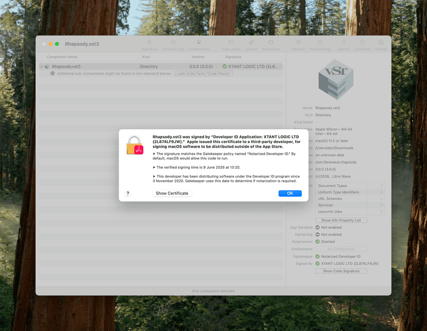The height and width of the screenshot is (331, 427).
Task: Click the com.librewave.rhapsody identifier text
Action: (336, 162)
